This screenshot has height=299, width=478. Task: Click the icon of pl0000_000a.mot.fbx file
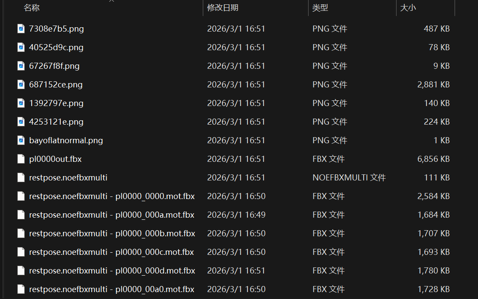click(21, 215)
